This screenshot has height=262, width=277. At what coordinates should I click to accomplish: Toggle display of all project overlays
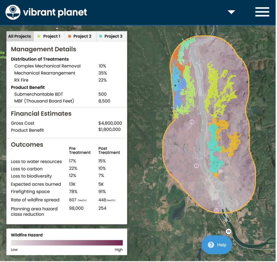click(19, 36)
